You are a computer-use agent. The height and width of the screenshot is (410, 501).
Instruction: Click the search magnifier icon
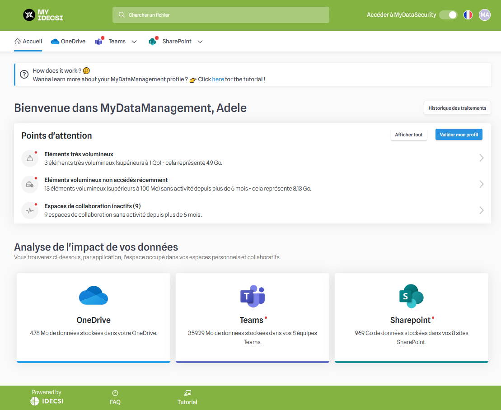click(x=122, y=15)
